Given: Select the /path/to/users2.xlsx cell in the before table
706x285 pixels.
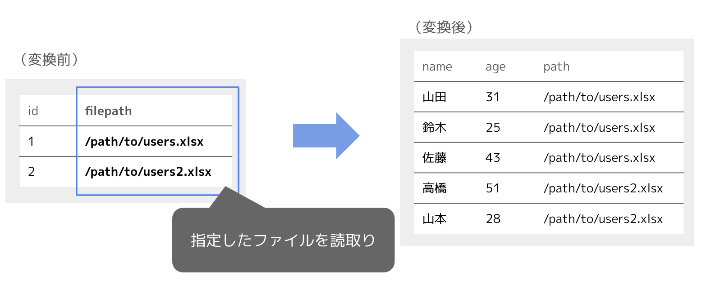Looking at the screenshot, I should (148, 172).
